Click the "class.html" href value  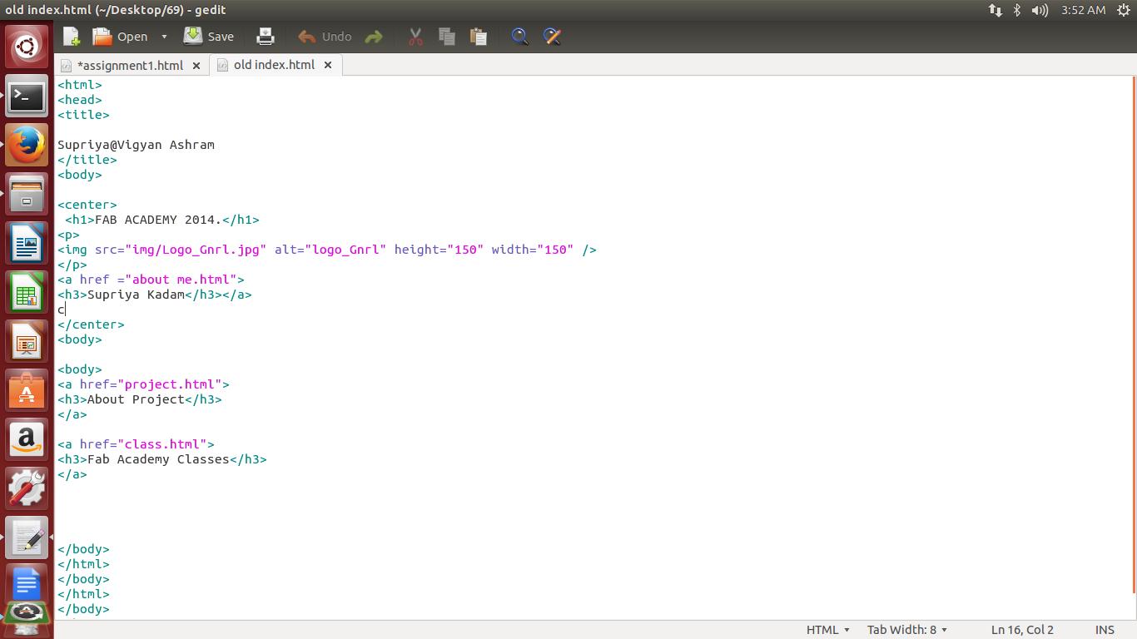point(161,444)
